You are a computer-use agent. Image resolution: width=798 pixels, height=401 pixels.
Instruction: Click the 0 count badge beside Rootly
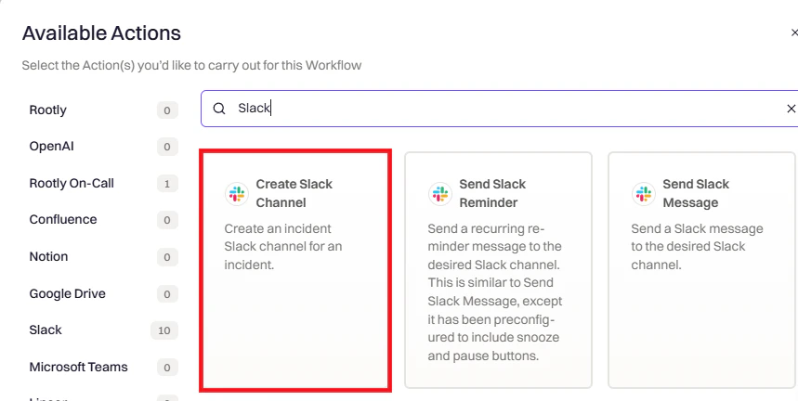pos(167,110)
